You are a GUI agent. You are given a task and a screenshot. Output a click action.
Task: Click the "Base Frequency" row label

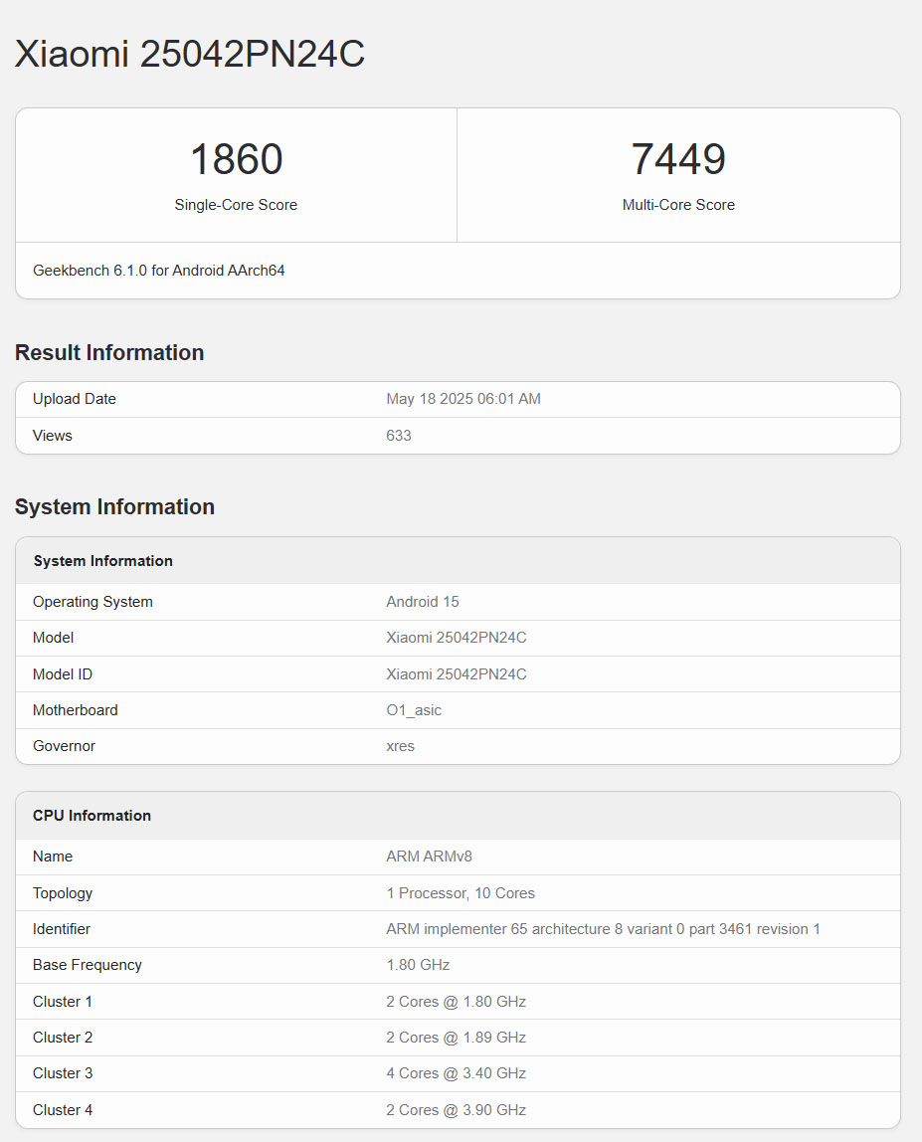tap(88, 964)
